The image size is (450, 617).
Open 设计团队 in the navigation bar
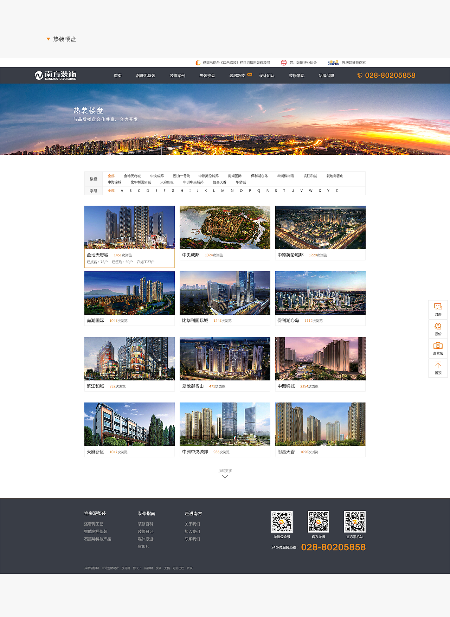pos(267,76)
